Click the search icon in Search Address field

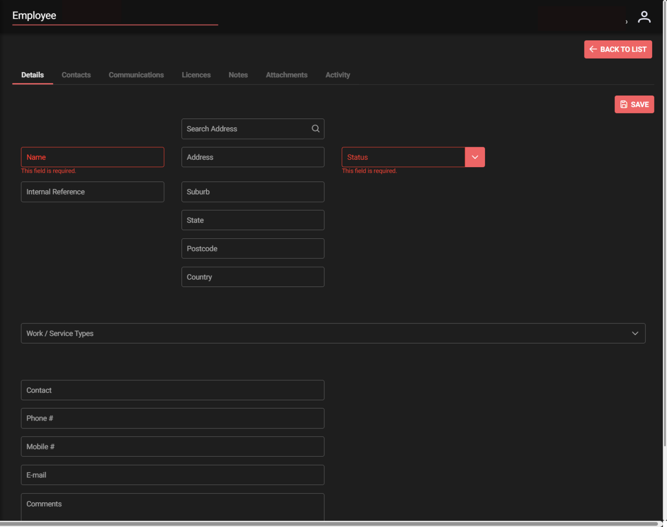tap(315, 128)
